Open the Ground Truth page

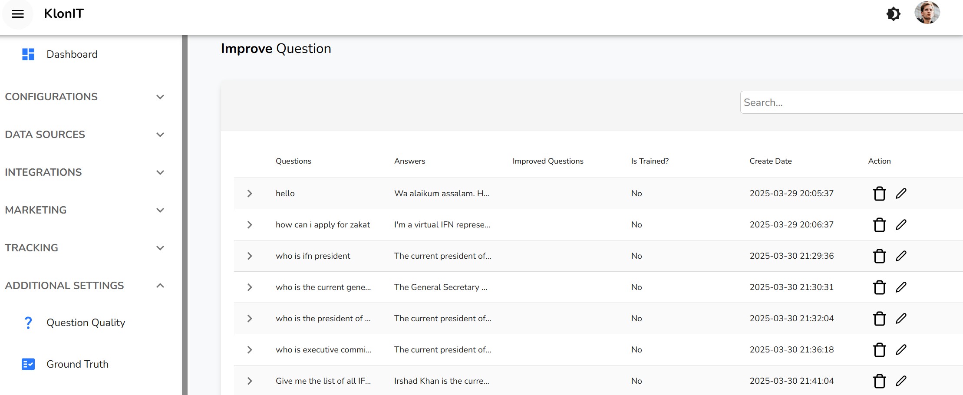click(77, 364)
